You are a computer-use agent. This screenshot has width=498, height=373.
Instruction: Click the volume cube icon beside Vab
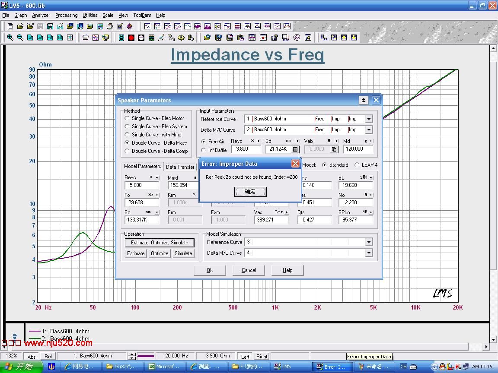point(335,149)
